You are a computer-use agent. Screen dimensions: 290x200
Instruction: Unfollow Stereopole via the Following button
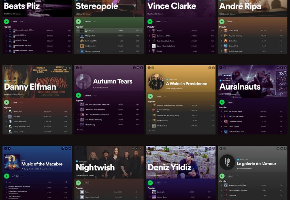[88, 21]
